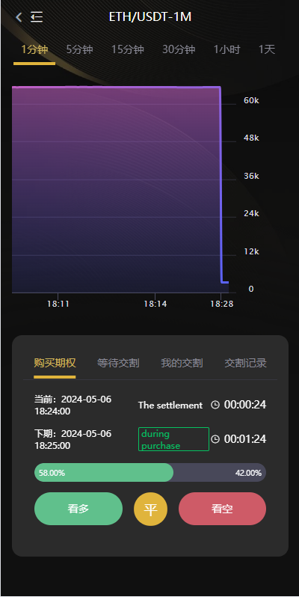Click the green 看多 button
This screenshot has width=299, height=597.
tap(78, 509)
